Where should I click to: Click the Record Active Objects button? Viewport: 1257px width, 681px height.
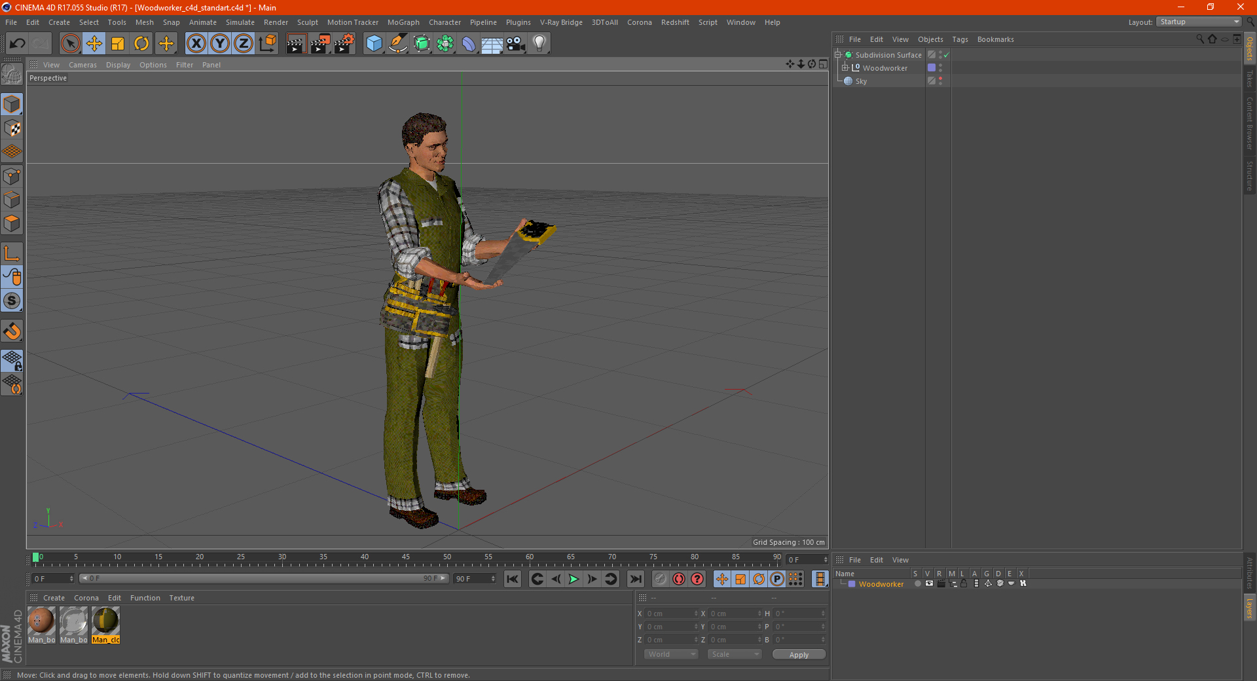point(661,579)
